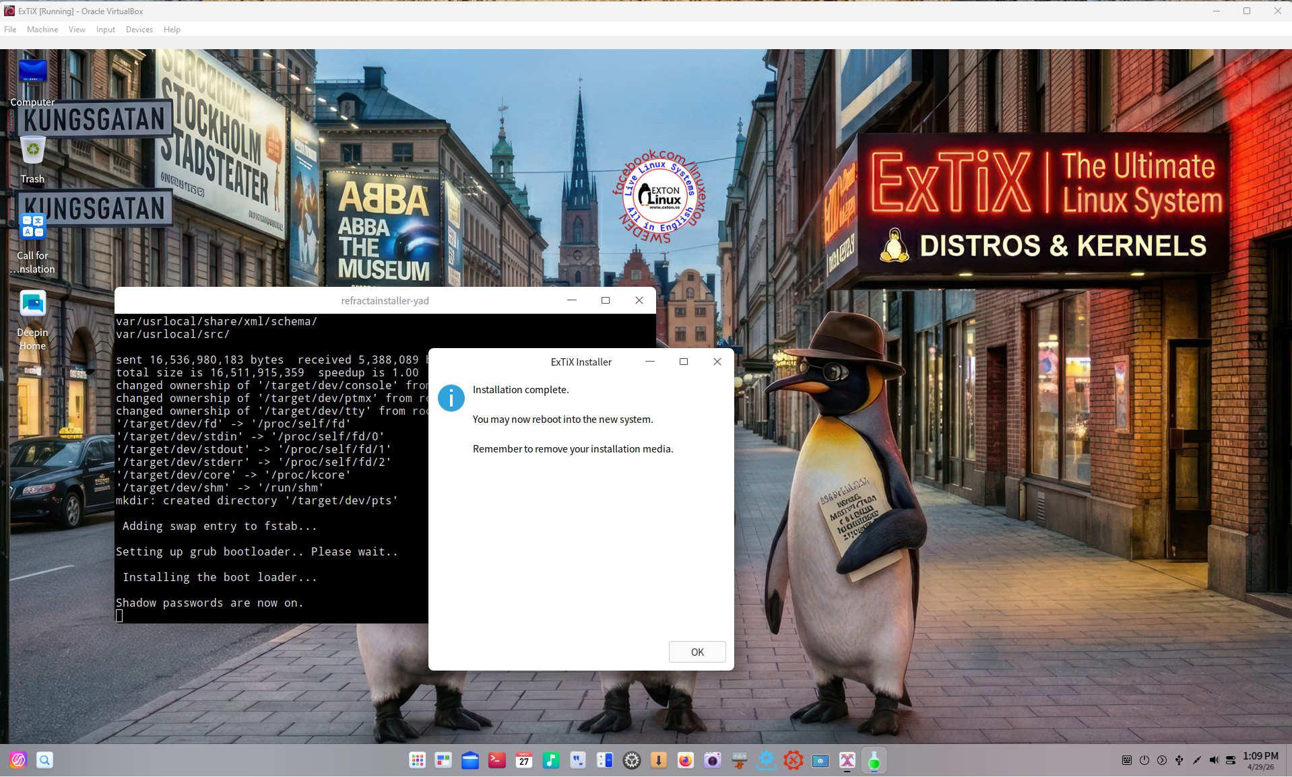
Task: Open the blue gear app store dock icon
Action: click(767, 761)
